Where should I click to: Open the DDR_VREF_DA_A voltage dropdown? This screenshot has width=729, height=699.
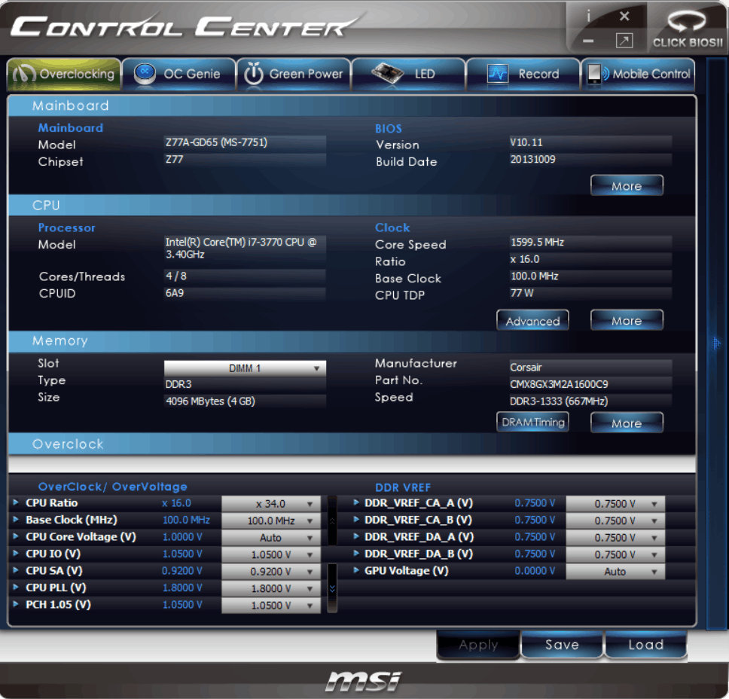(615, 538)
